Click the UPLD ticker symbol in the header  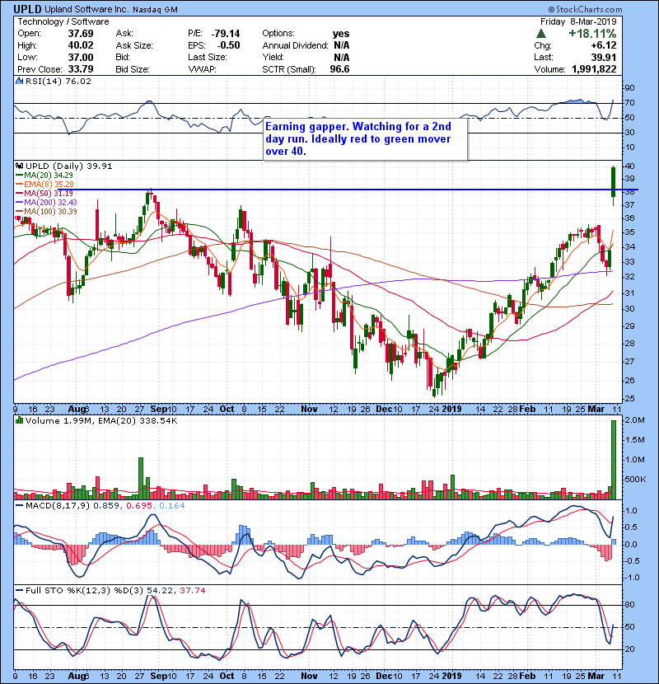tap(28, 9)
